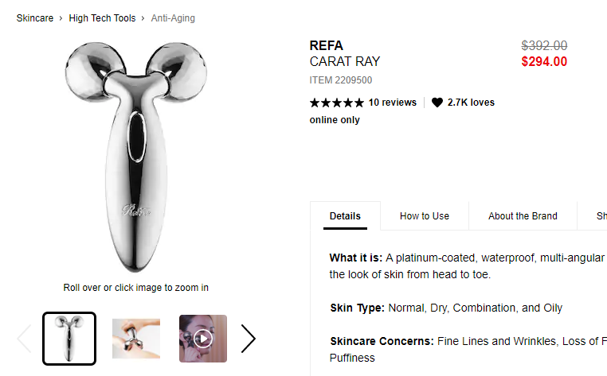
Task: Click the $294.00 sale price
Action: [544, 62]
